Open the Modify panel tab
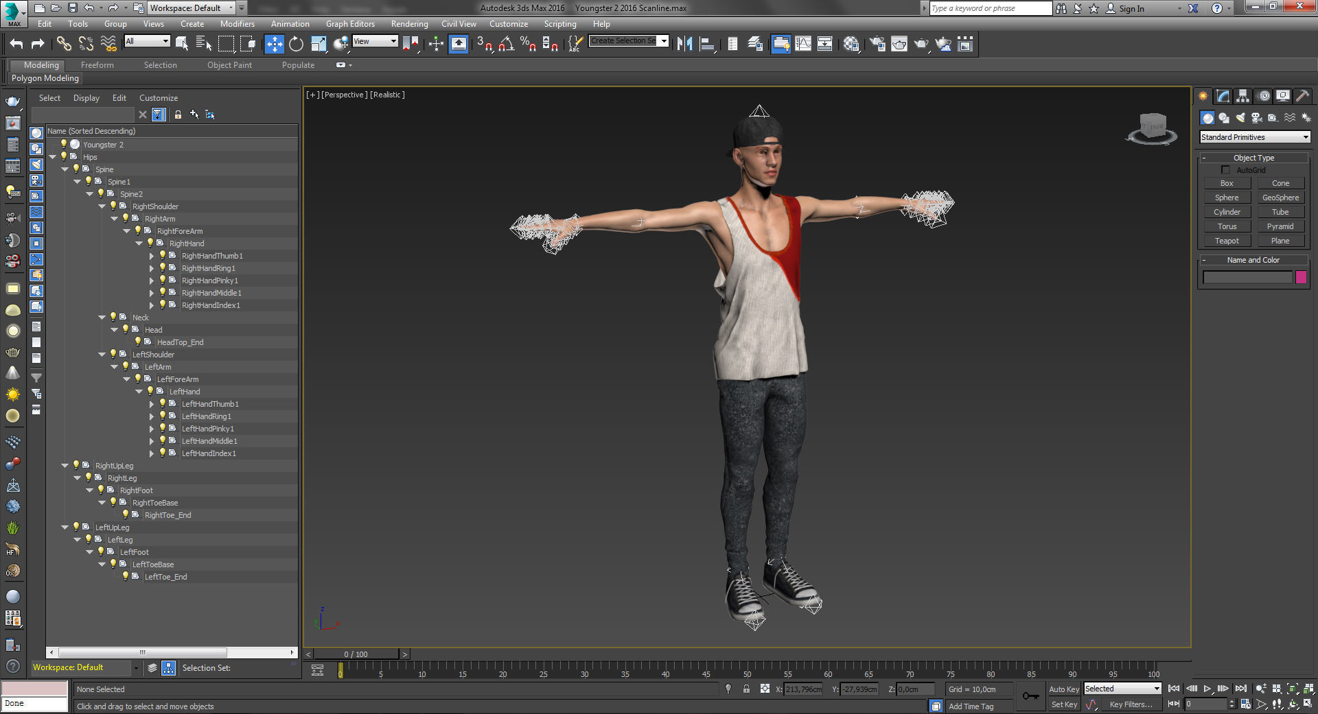The image size is (1318, 714). coord(1223,96)
